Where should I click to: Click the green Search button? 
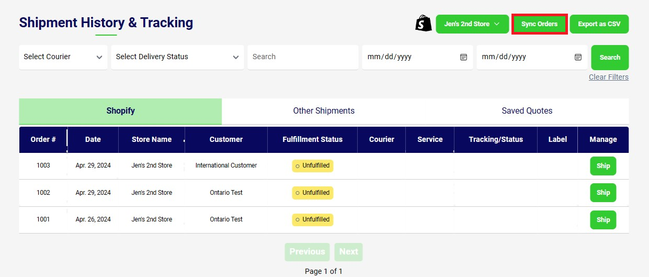[x=610, y=58]
